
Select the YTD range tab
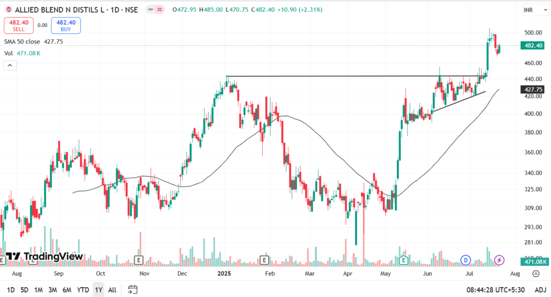point(83,290)
